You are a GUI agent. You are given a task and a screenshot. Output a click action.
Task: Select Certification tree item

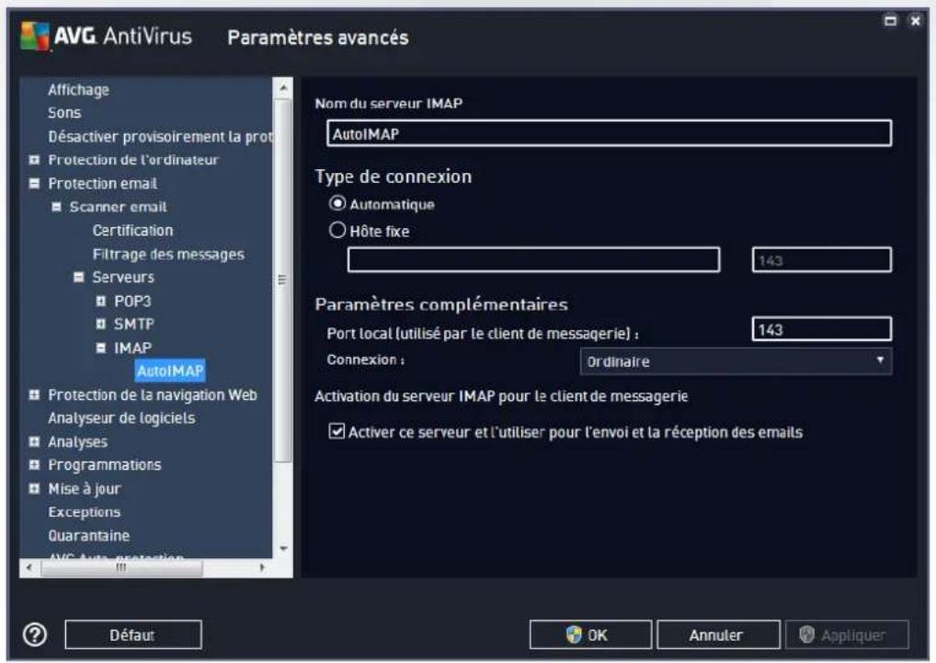click(x=132, y=230)
